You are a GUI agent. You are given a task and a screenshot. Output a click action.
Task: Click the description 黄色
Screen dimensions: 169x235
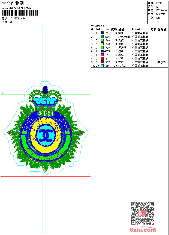point(121,44)
